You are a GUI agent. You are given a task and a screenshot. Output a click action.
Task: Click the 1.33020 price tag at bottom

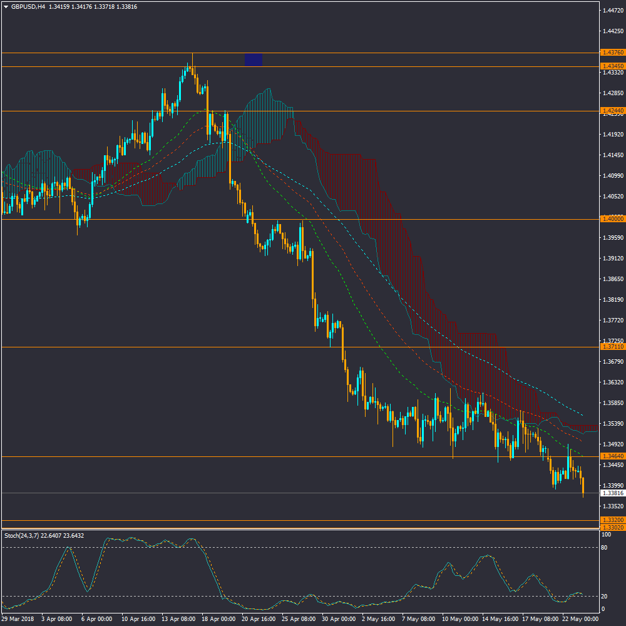[612, 545]
